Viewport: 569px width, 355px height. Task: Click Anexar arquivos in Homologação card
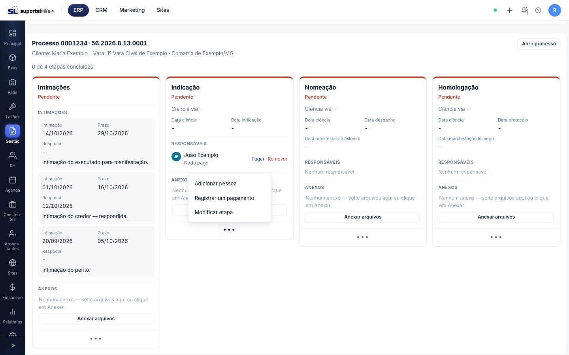coord(496,217)
